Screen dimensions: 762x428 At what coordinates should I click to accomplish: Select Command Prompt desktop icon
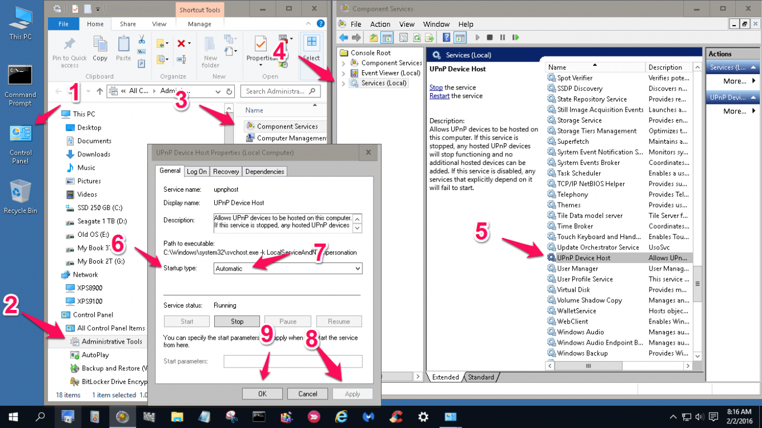[x=21, y=86]
